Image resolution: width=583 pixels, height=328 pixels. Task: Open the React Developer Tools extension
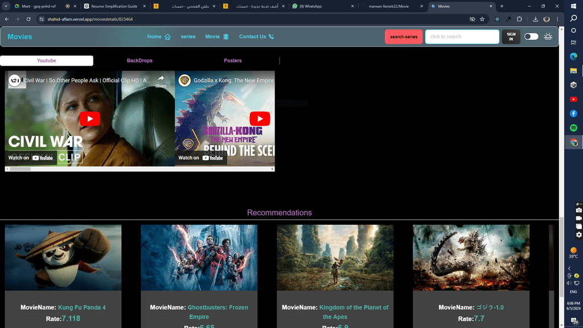[x=497, y=19]
